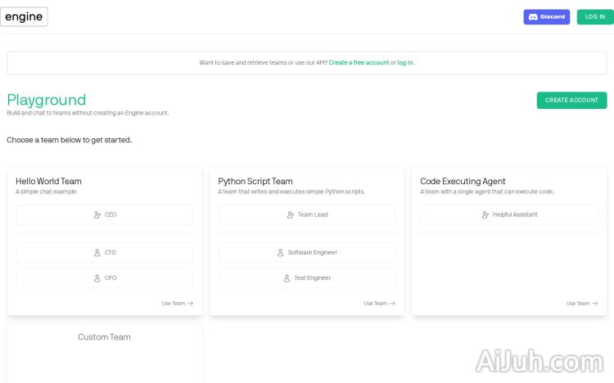This screenshot has height=383, width=614.
Task: Use the Python Script Team
Action: tap(379, 303)
